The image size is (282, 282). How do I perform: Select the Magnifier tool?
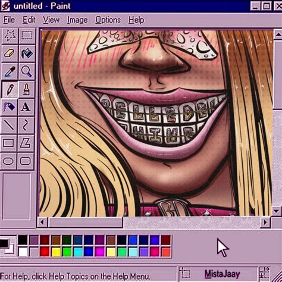27,71
